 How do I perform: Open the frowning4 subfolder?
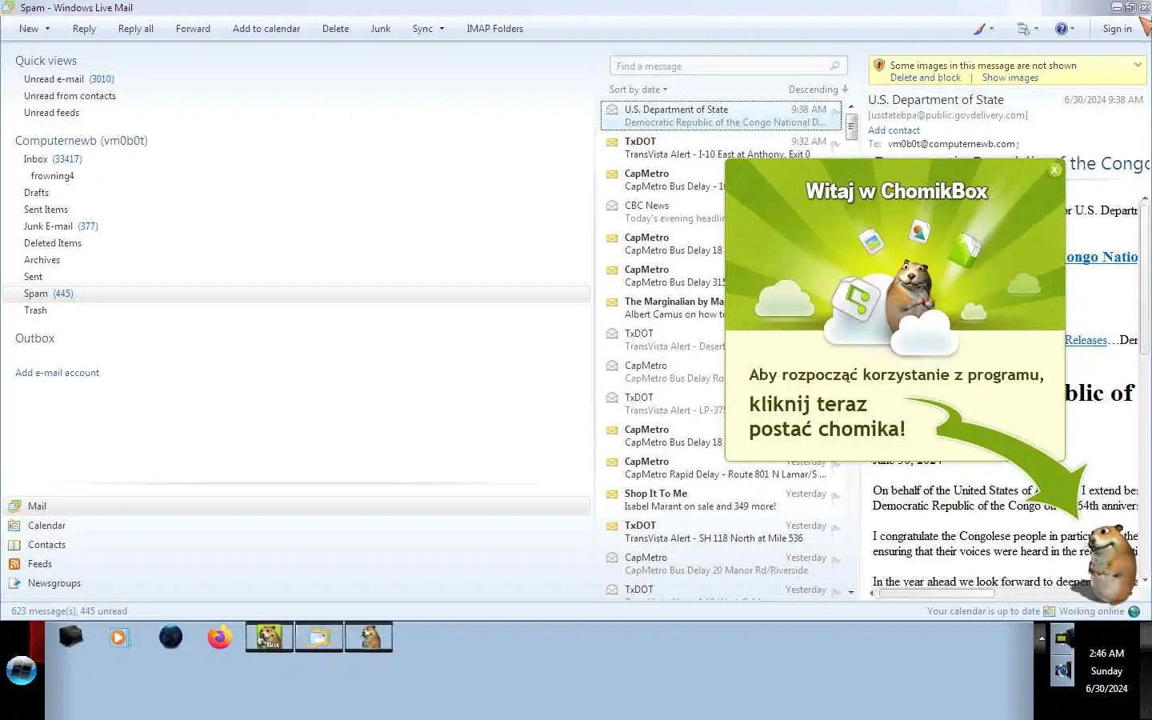(52, 176)
